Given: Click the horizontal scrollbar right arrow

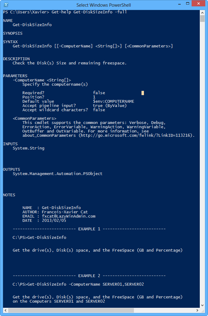Looking at the screenshot, I should [198, 310].
